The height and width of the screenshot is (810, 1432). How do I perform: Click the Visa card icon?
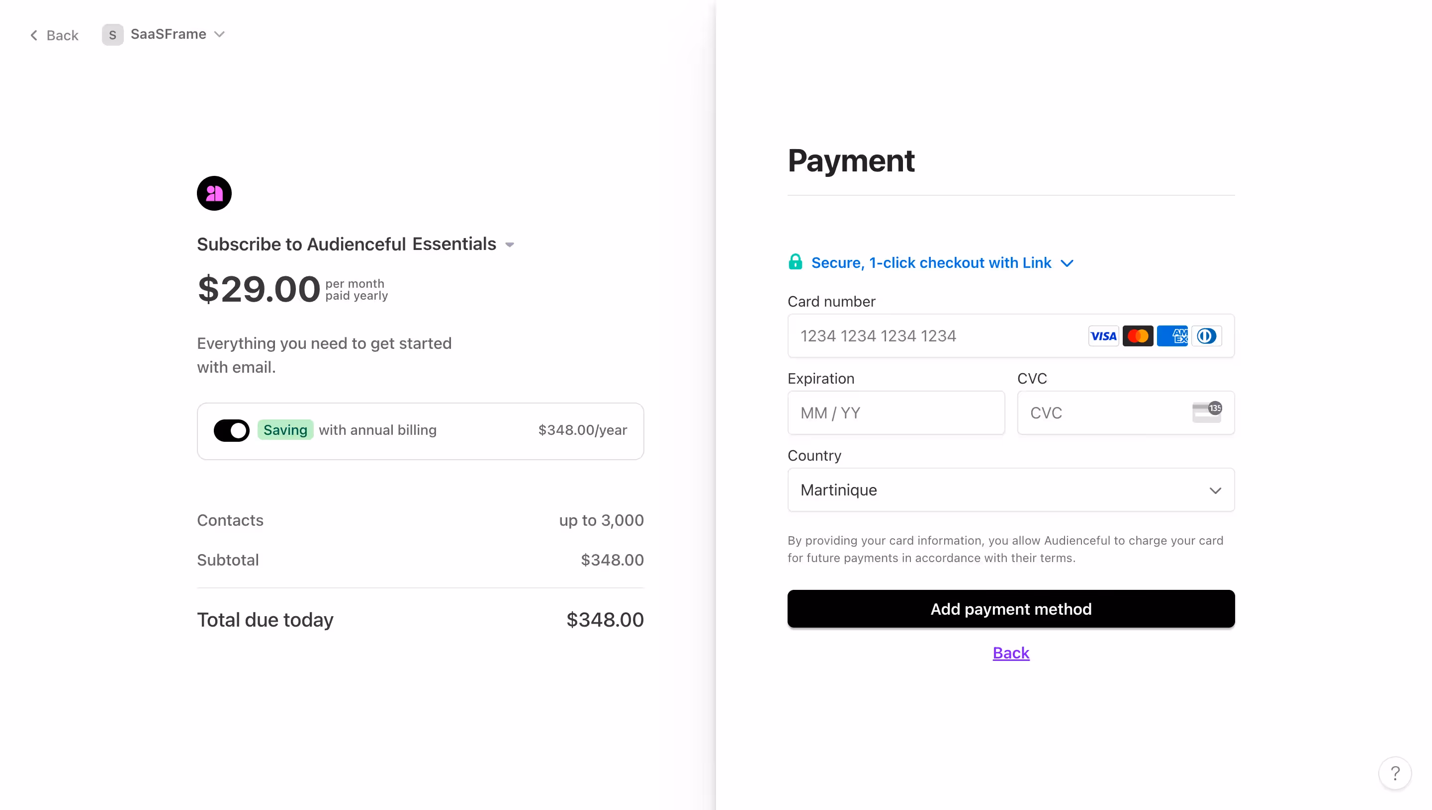[x=1103, y=335]
